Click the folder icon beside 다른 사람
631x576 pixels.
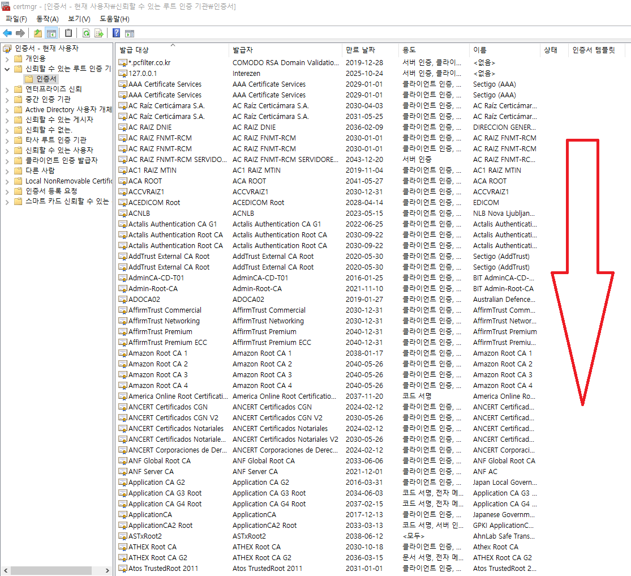[x=18, y=170]
